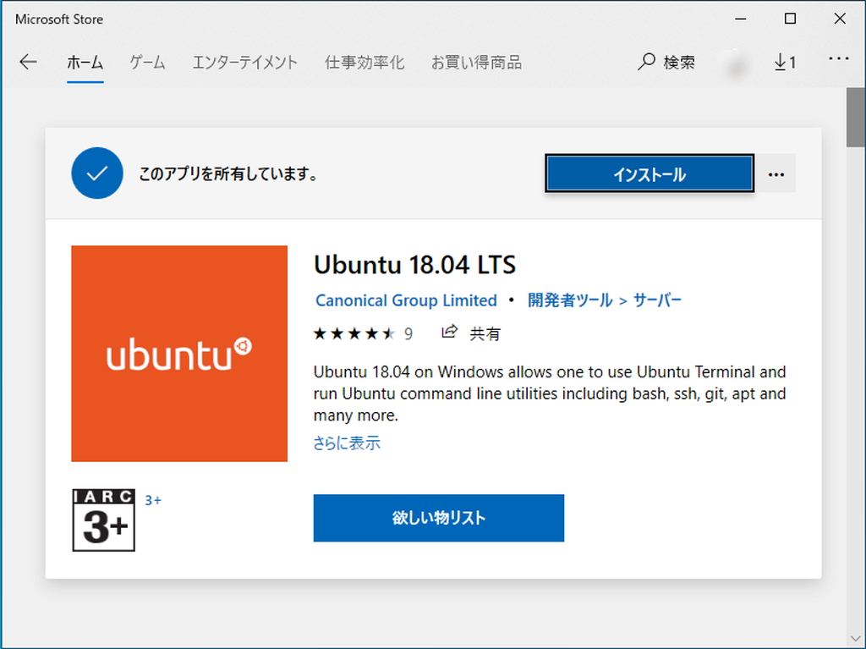Open the エンターテイメント section
The image size is (866, 649).
pos(244,62)
